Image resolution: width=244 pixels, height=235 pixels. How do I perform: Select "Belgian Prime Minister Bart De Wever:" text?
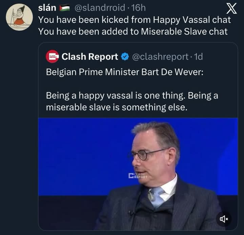124,72
